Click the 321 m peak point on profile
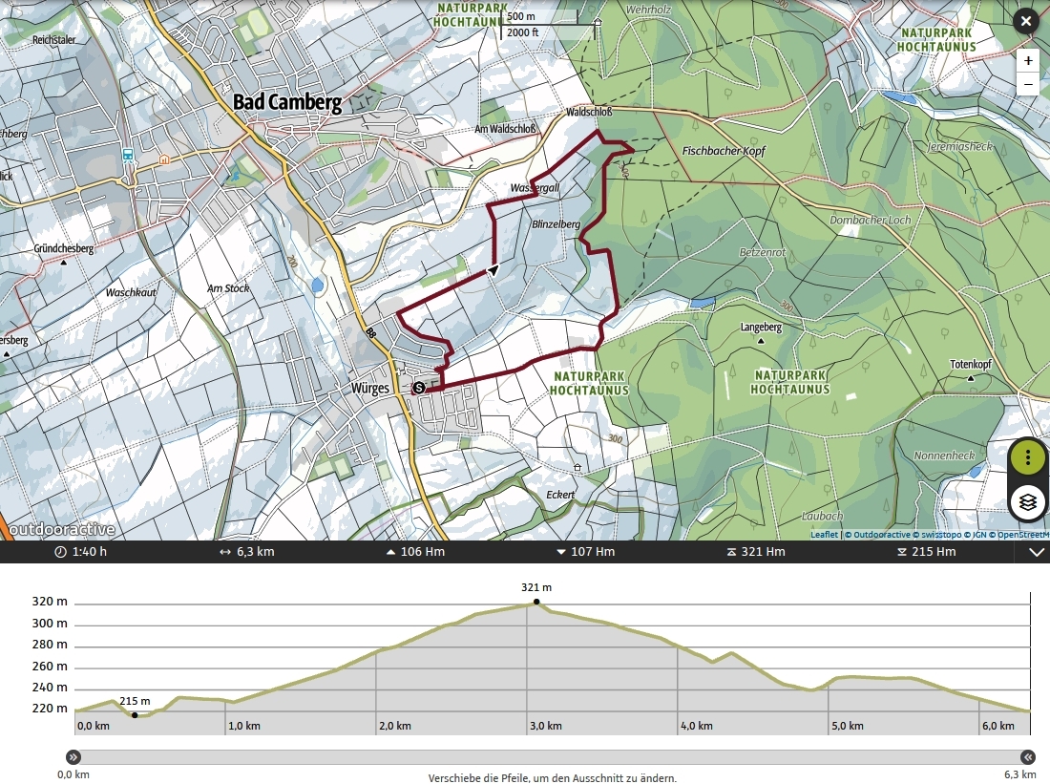Viewport: 1050px width, 784px height. (x=536, y=602)
